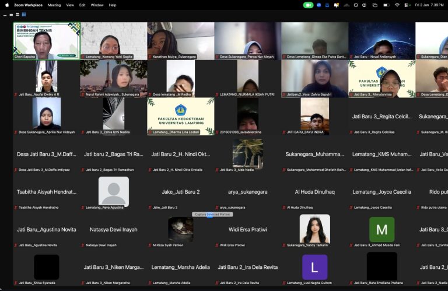Click the date and time display
448x291 pixels.
tap(429, 5)
